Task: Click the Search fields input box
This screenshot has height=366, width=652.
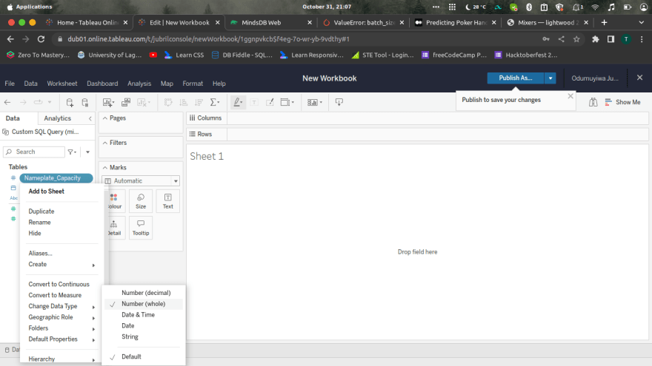Action: [34, 152]
